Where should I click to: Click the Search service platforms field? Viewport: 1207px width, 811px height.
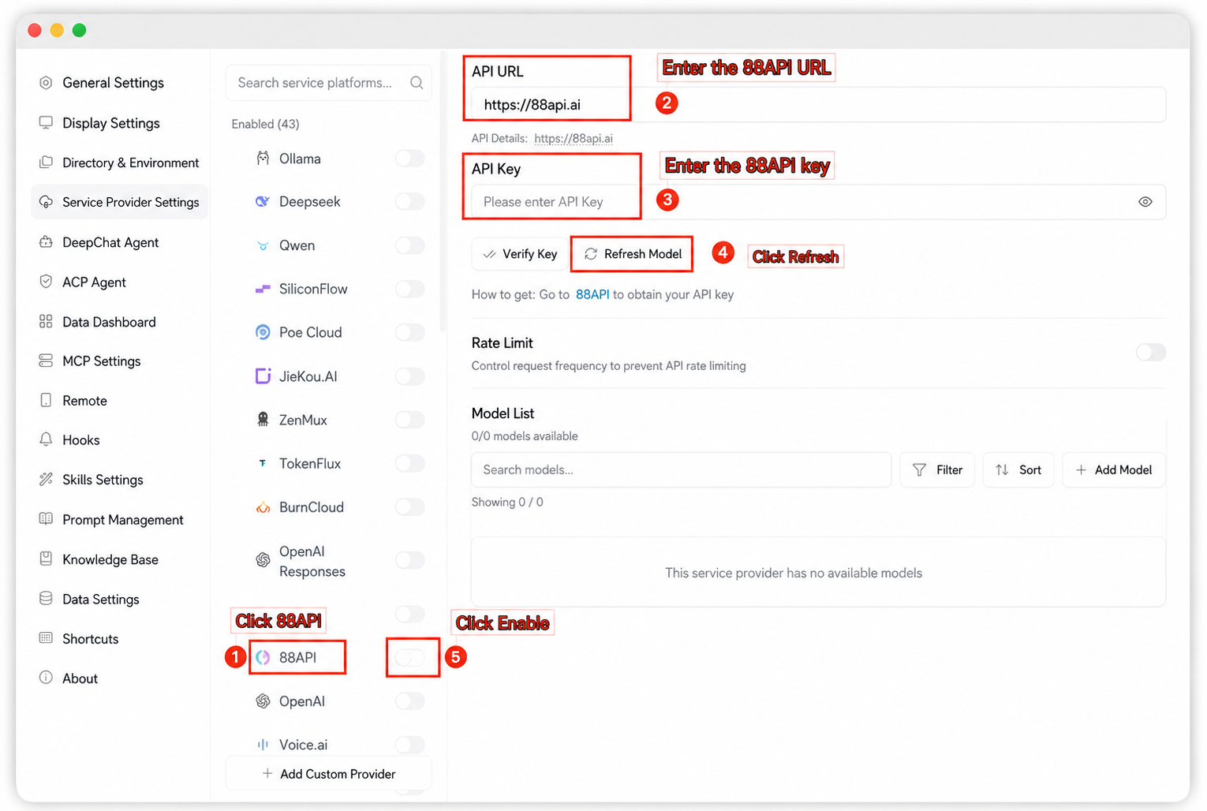pos(329,83)
